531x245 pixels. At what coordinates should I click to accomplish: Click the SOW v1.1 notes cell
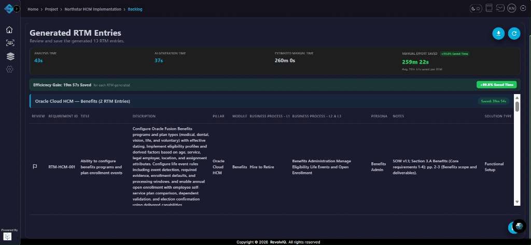click(x=435, y=167)
